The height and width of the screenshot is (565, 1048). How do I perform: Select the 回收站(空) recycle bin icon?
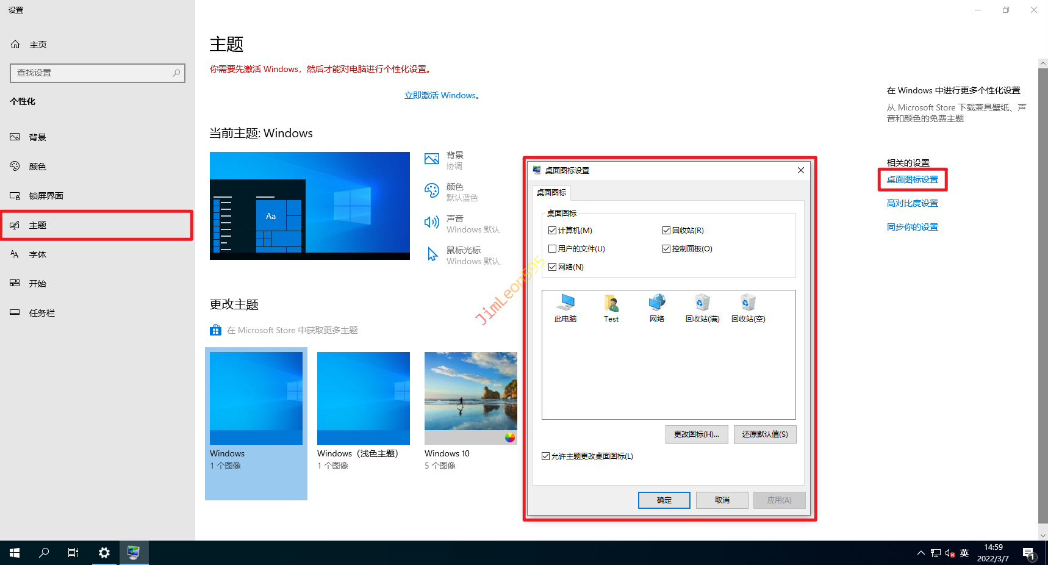coord(748,308)
